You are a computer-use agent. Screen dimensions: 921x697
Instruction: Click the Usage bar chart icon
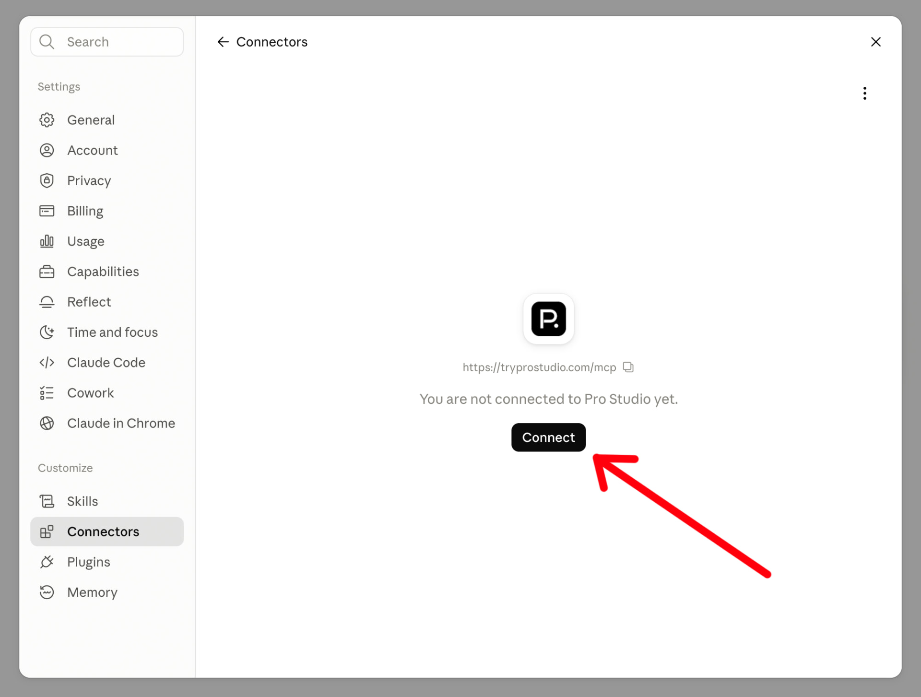[x=47, y=241]
